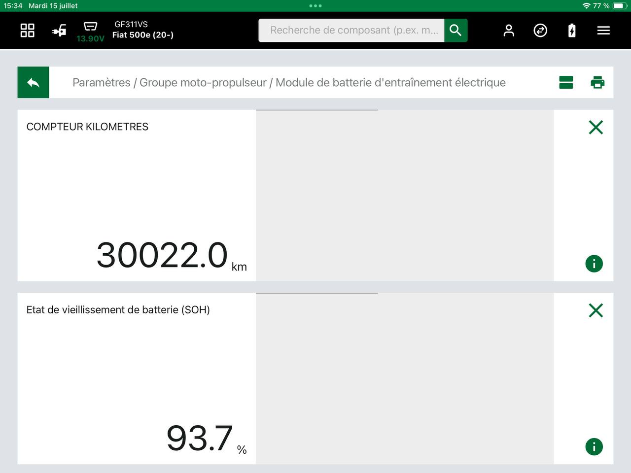Tap the iPad battery 77 % indicator
Viewport: 631px width, 473px height.
point(610,6)
